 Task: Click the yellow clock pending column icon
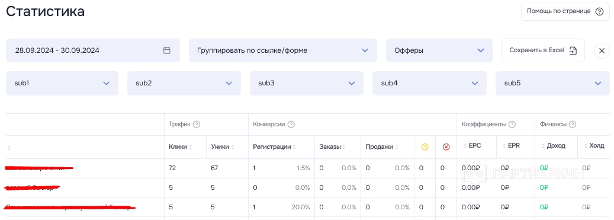click(425, 146)
